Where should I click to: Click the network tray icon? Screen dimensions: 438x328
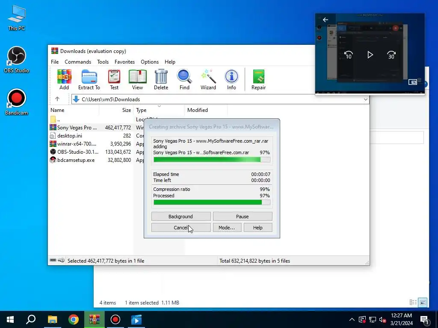[x=373, y=319]
